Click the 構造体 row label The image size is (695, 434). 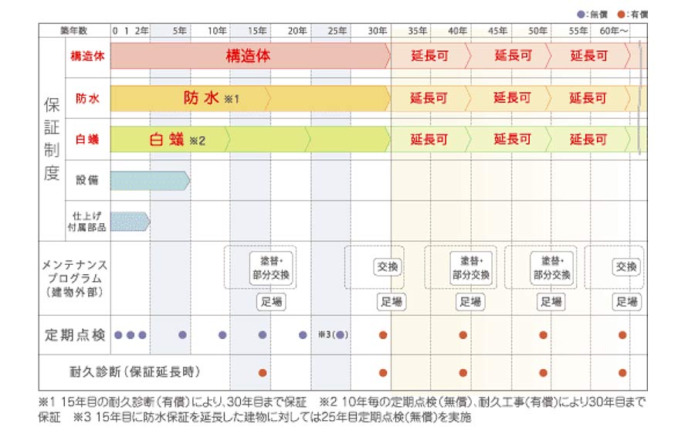87,56
